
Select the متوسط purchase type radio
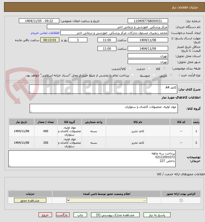pos(154,75)
